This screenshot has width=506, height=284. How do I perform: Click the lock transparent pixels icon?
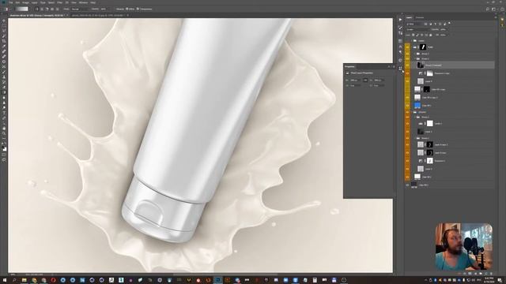[x=413, y=35]
